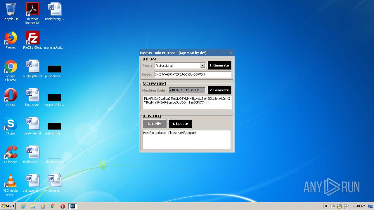Click the Show desktop taskbar button
Image resolution: width=374 pixels, height=210 pixels.
pyautogui.click(x=371, y=206)
